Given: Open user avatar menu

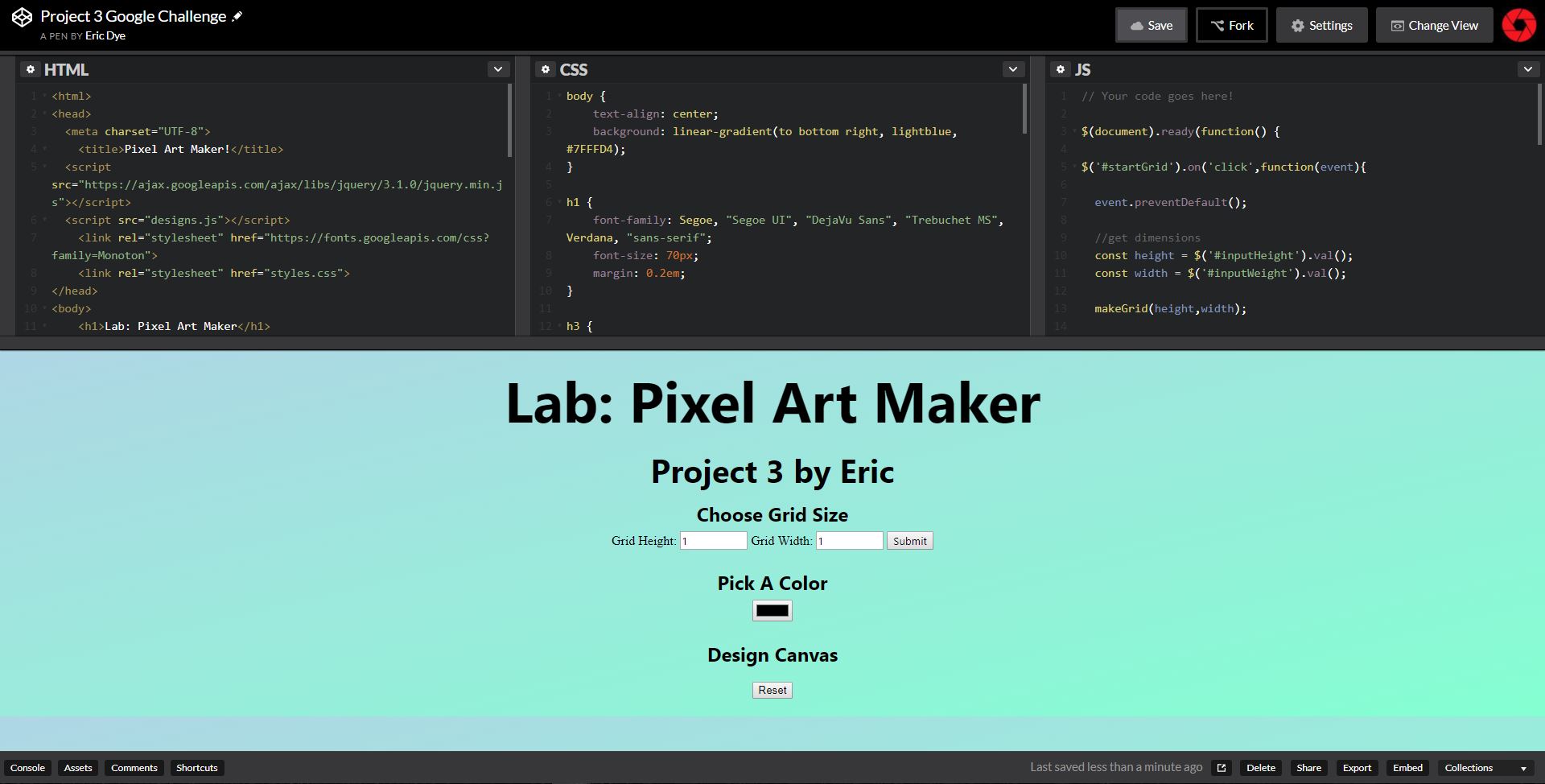Looking at the screenshot, I should 1519,25.
